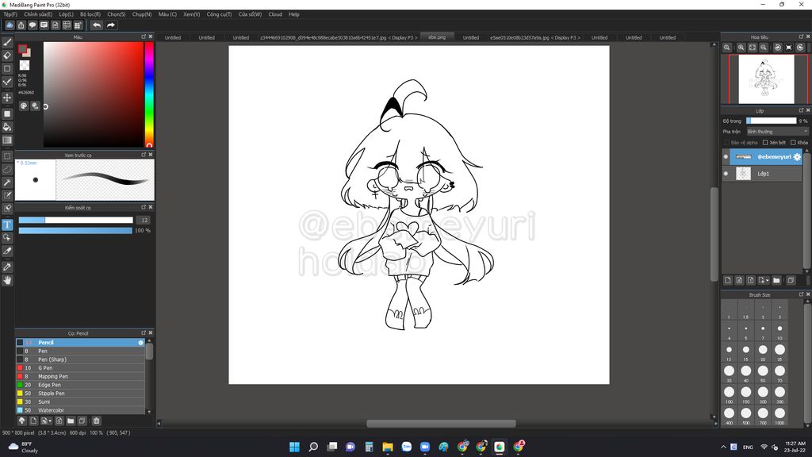Open Pha trộn blend mode dropdown
812x457 pixels.
pyautogui.click(x=777, y=132)
